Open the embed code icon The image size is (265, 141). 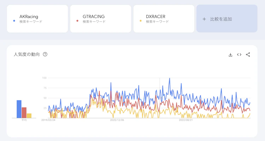tap(239, 55)
